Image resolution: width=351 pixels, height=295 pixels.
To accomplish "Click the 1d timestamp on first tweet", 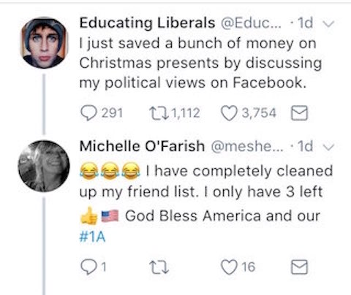I will 306,23.
